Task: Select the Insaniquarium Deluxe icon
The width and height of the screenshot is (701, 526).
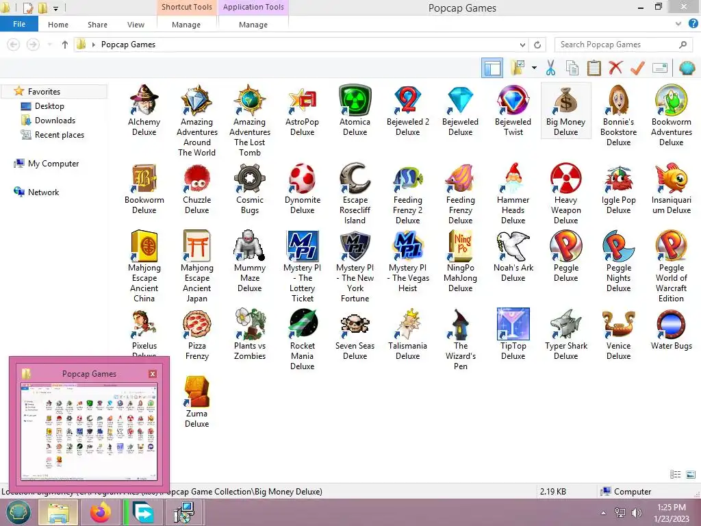Action: pos(672,178)
